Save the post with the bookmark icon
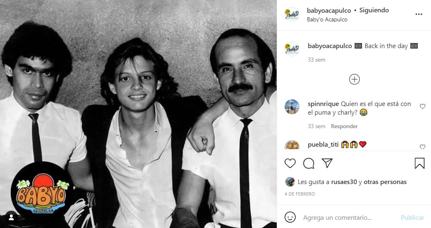 pyautogui.click(x=419, y=163)
